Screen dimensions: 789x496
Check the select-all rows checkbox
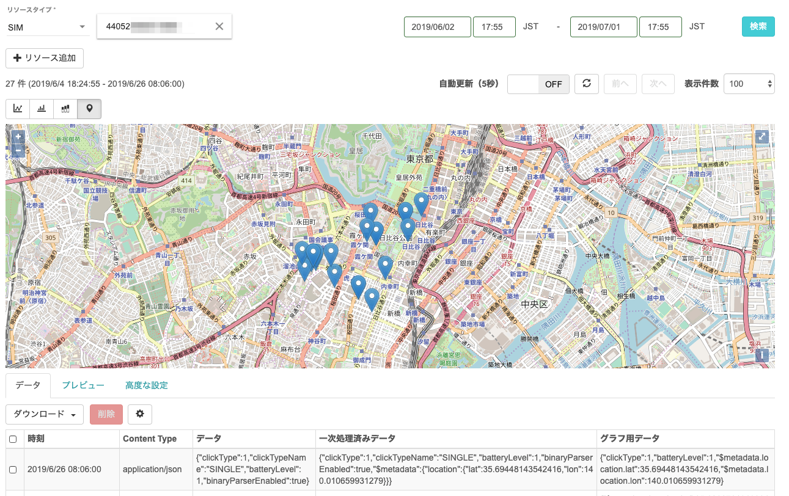(x=13, y=439)
